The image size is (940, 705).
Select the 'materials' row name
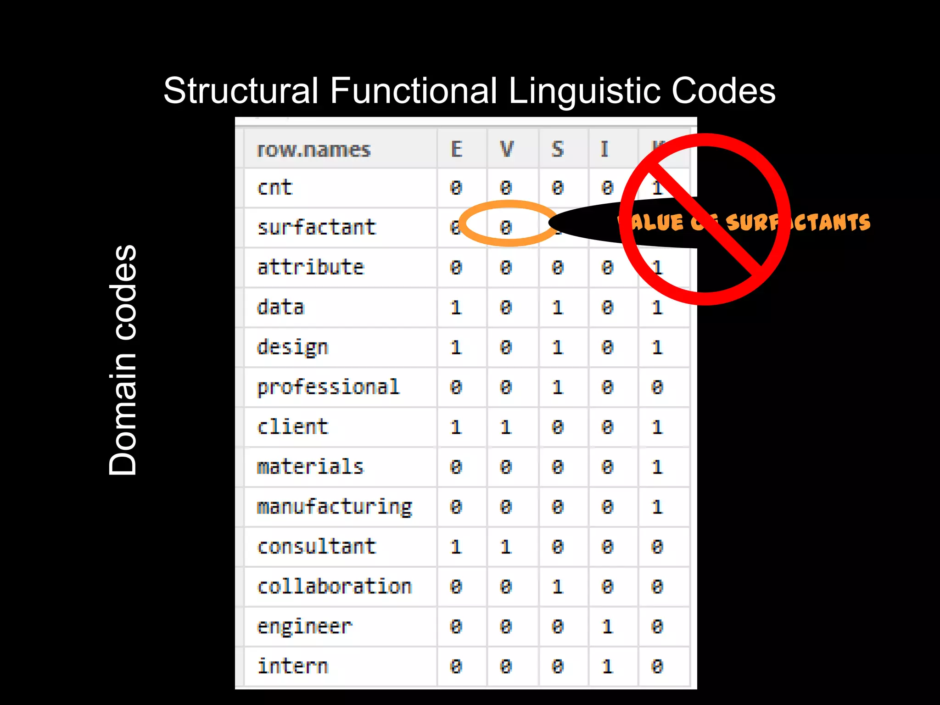point(310,467)
